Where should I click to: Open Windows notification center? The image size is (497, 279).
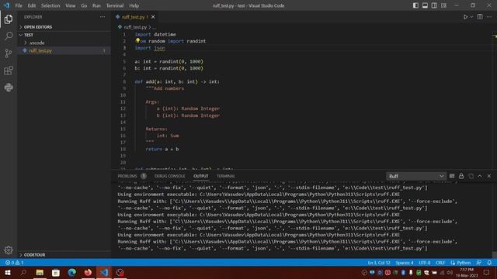[x=487, y=272]
